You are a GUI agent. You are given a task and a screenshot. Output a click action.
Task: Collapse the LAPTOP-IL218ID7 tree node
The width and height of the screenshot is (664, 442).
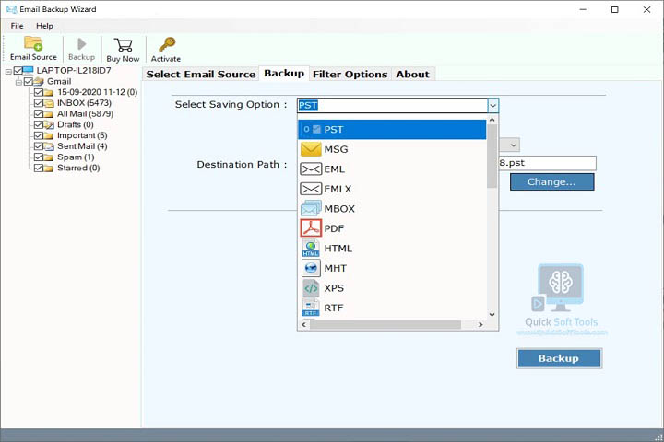point(8,72)
